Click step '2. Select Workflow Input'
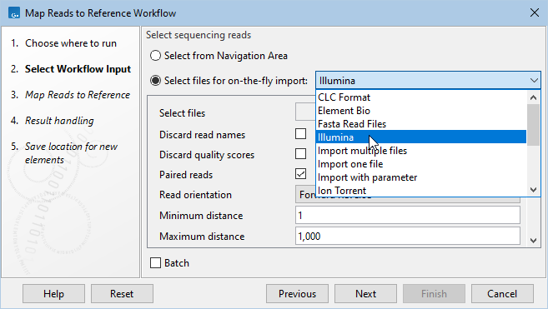548x309 pixels. (71, 69)
